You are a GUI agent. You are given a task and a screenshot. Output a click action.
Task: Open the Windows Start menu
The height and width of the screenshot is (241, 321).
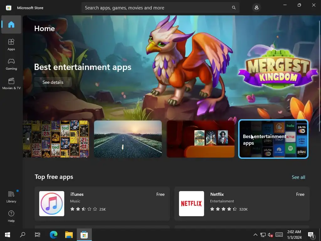coord(8,235)
